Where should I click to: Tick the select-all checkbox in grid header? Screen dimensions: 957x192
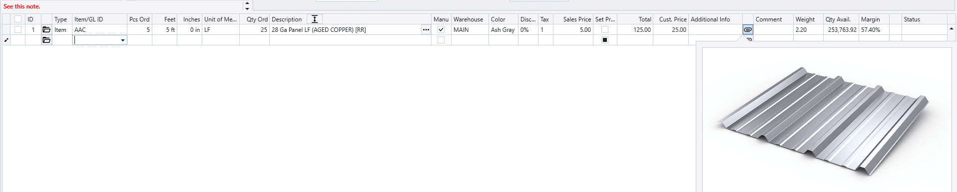(18, 19)
